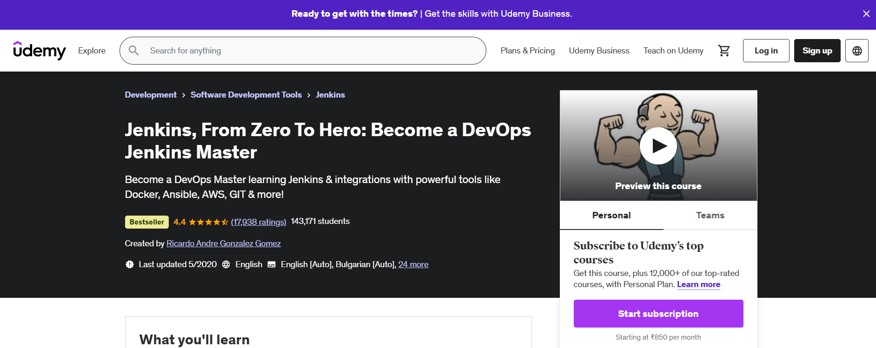Click the Bestseller badge

pos(146,222)
